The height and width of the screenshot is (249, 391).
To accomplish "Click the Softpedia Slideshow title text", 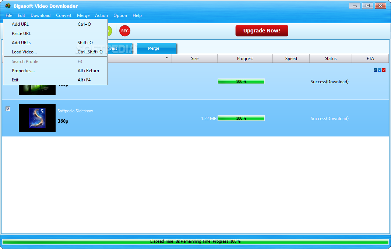I will pyautogui.click(x=75, y=111).
